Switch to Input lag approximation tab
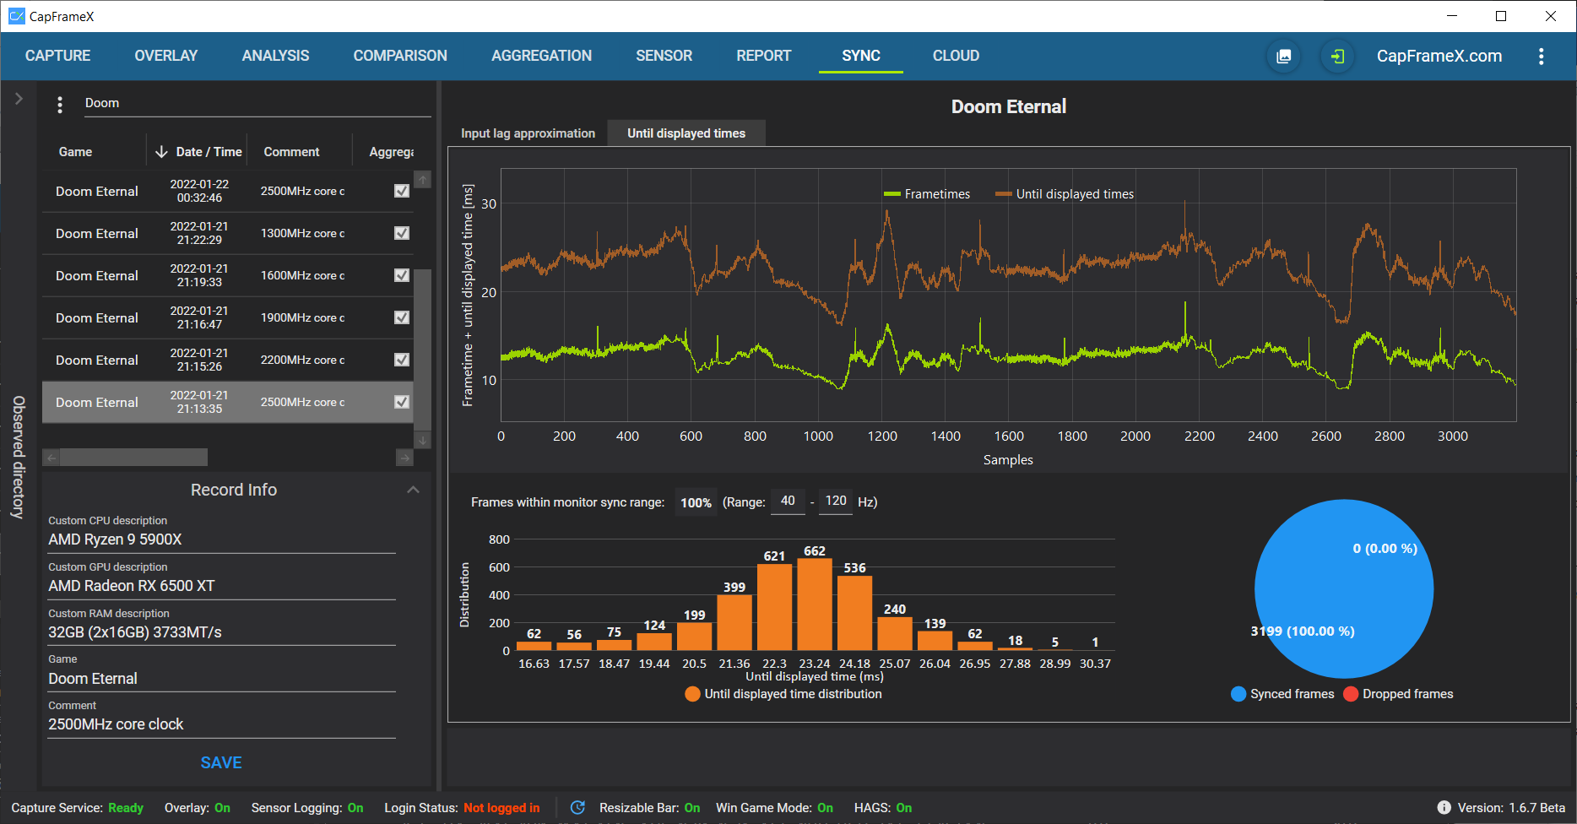 [528, 133]
